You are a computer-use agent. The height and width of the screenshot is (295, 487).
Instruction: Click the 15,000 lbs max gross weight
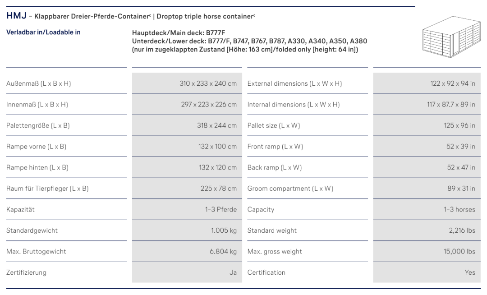tap(459, 252)
